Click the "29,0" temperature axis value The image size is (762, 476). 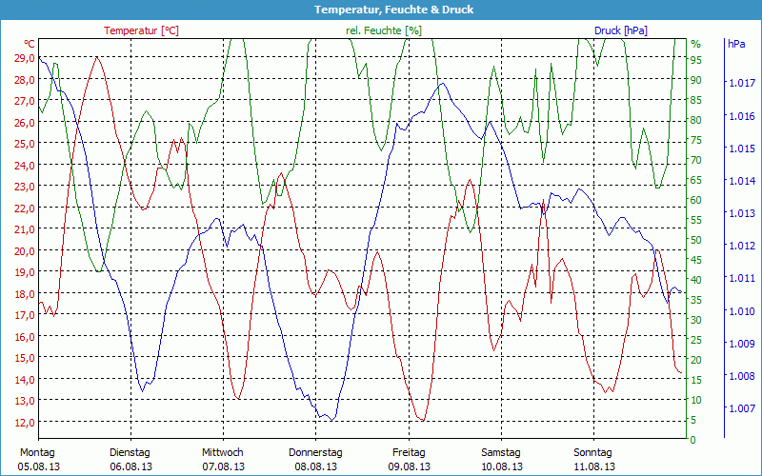point(25,58)
